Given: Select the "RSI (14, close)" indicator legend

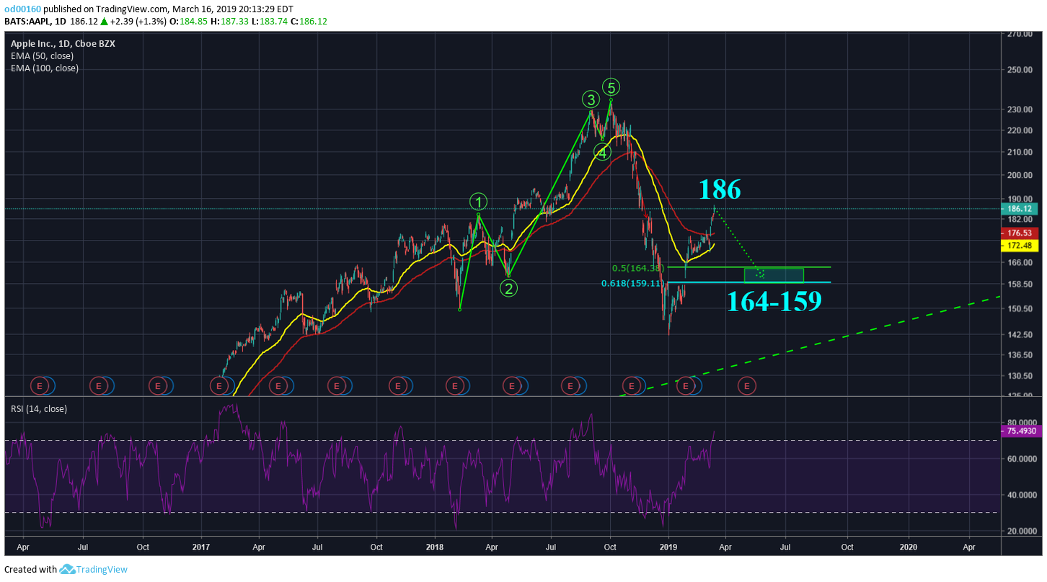Looking at the screenshot, I should pyautogui.click(x=39, y=409).
